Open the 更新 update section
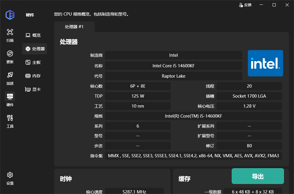 click(x=10, y=57)
